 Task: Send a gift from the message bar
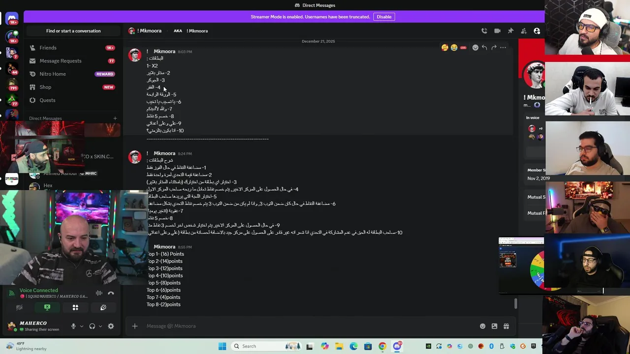pos(506,326)
